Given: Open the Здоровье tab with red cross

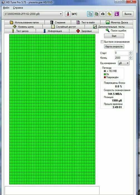Looking at the screenshot, I should tap(84, 31).
